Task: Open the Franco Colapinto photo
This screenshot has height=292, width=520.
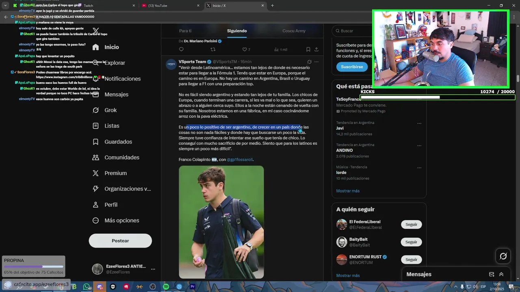Action: pyautogui.click(x=221, y=222)
